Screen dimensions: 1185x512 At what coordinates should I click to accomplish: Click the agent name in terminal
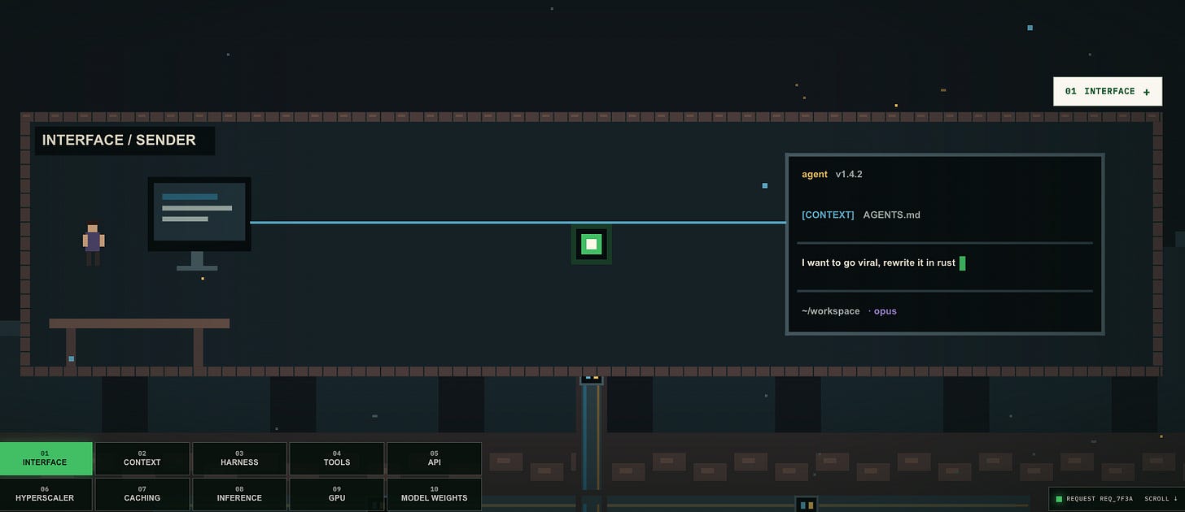[815, 175]
